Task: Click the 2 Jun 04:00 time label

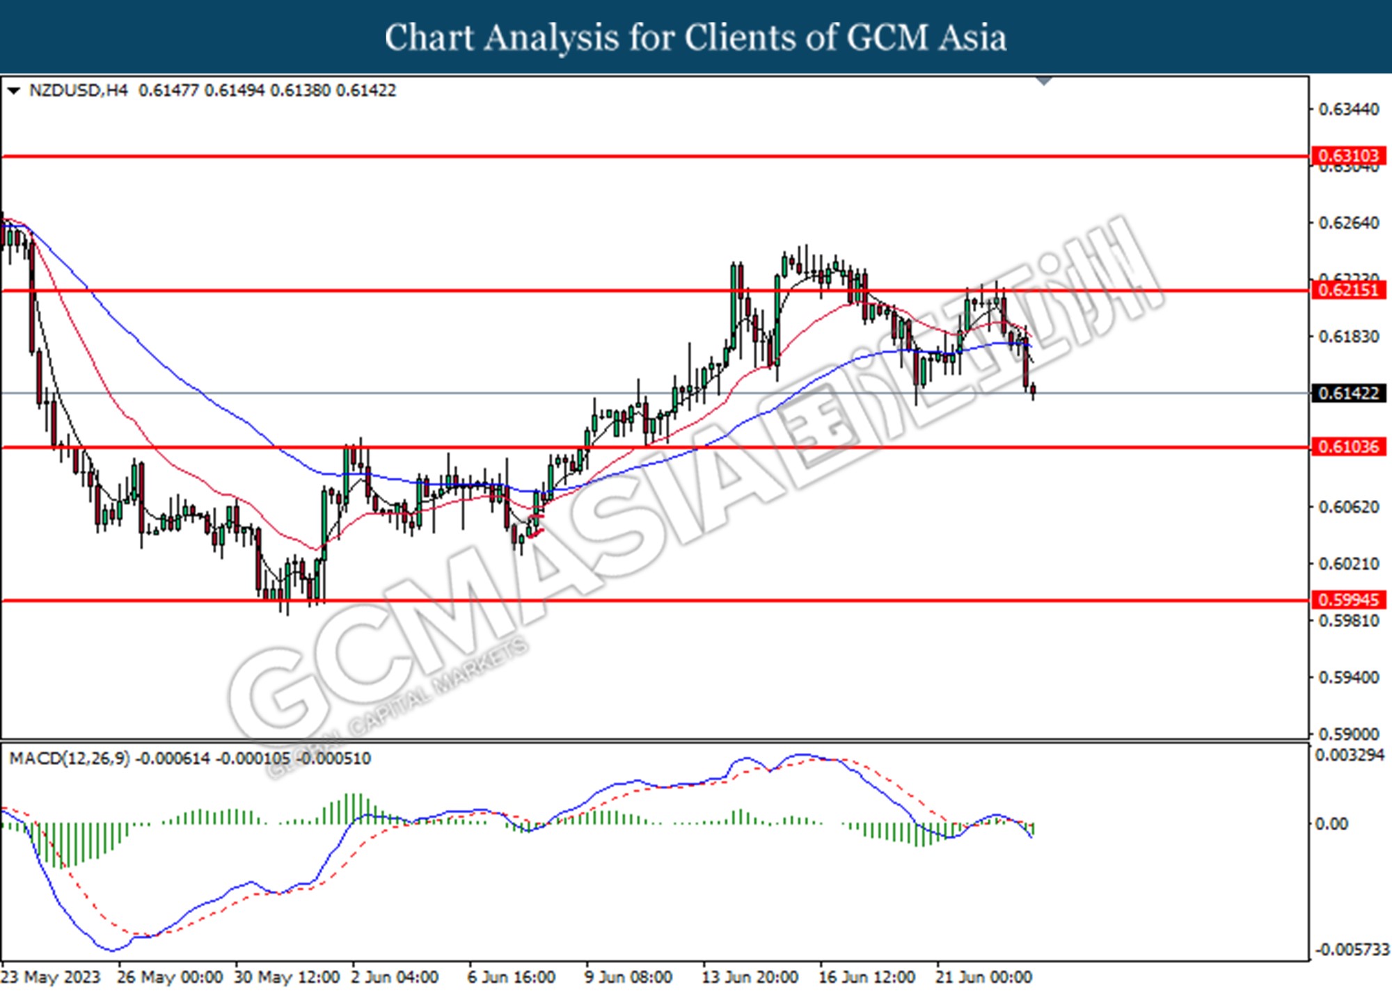Action: pyautogui.click(x=395, y=978)
